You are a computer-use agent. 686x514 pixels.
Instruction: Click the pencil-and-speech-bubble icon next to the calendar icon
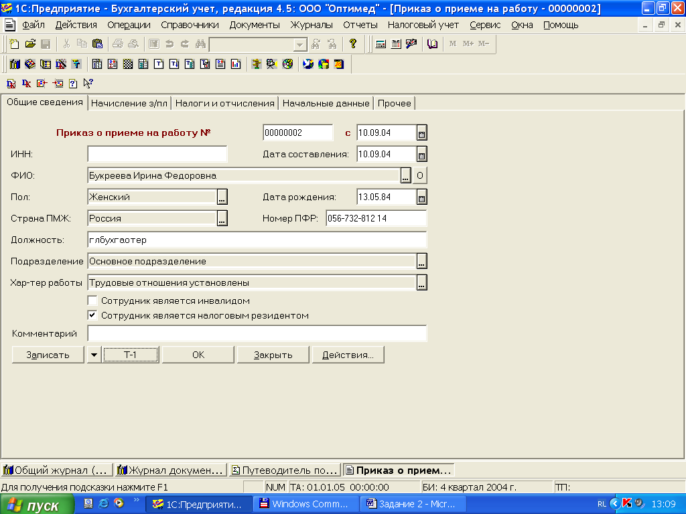(x=411, y=44)
